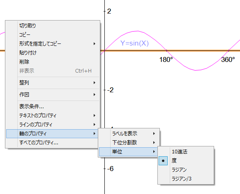Select 10進法 unit option
This screenshot has height=194, width=240.
click(x=186, y=152)
